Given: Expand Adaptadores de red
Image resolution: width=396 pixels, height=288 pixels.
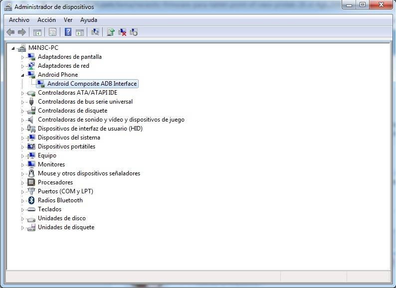Looking at the screenshot, I should click(22, 66).
